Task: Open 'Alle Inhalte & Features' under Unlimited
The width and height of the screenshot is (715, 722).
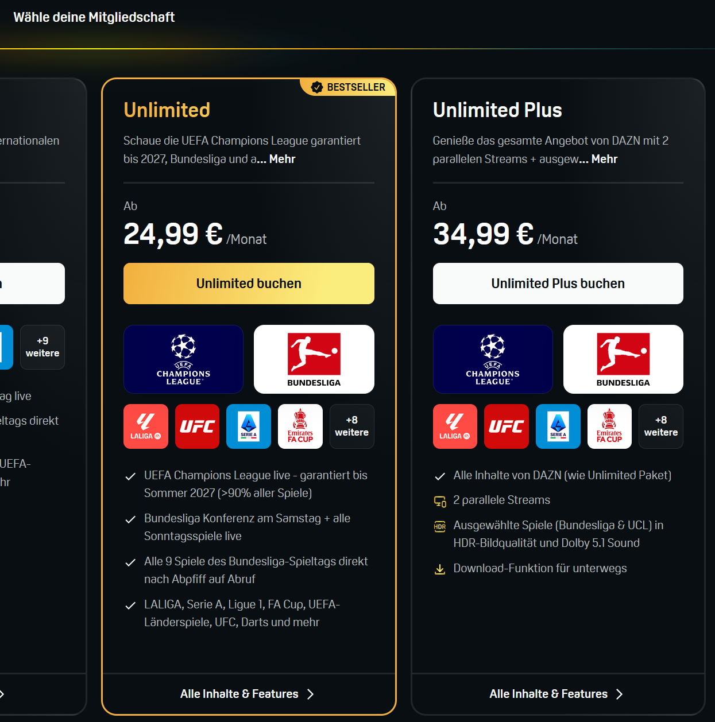Action: 248,694
